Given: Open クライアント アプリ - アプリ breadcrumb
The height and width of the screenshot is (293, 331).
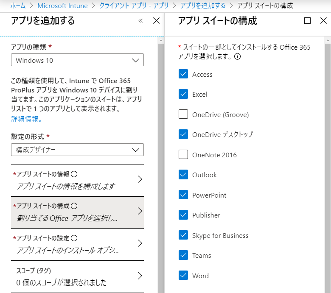Looking at the screenshot, I should click(x=134, y=6).
